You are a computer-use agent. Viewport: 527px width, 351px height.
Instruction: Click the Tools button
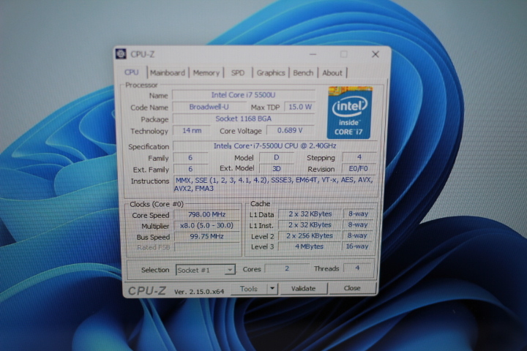tap(249, 289)
